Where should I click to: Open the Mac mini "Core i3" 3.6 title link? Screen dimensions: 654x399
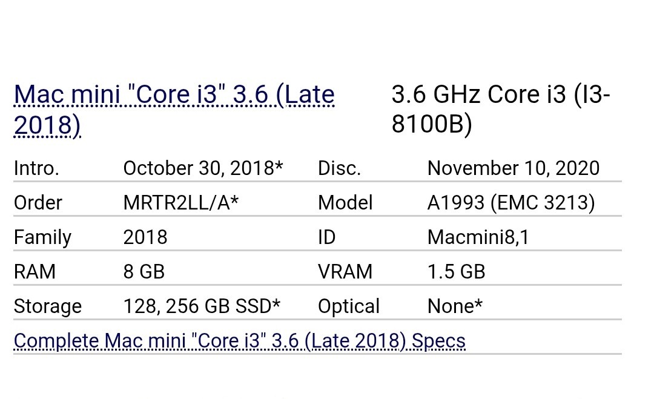[x=174, y=96]
